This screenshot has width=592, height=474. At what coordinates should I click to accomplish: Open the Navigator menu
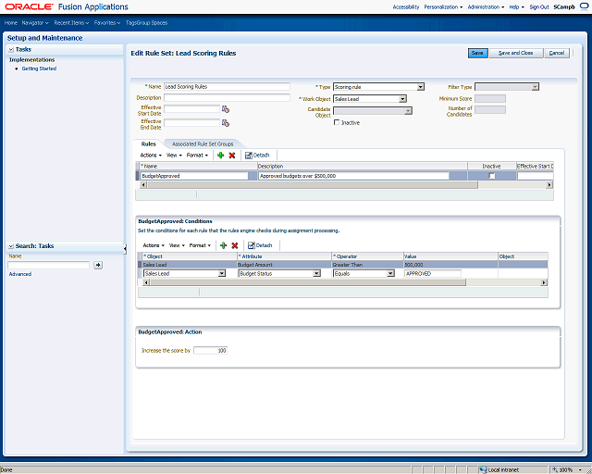pos(35,22)
